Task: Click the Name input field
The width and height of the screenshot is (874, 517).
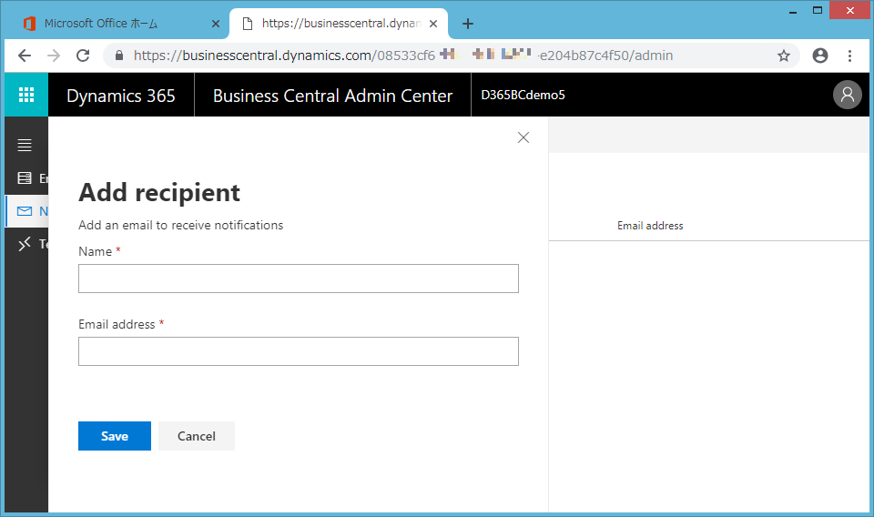Action: point(299,279)
